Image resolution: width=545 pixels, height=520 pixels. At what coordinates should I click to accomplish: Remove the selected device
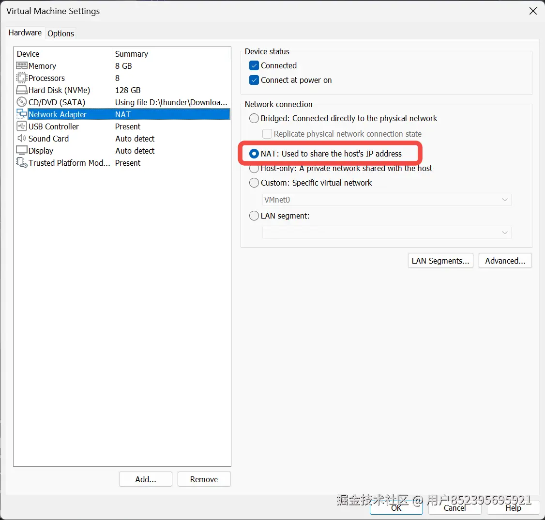click(204, 479)
